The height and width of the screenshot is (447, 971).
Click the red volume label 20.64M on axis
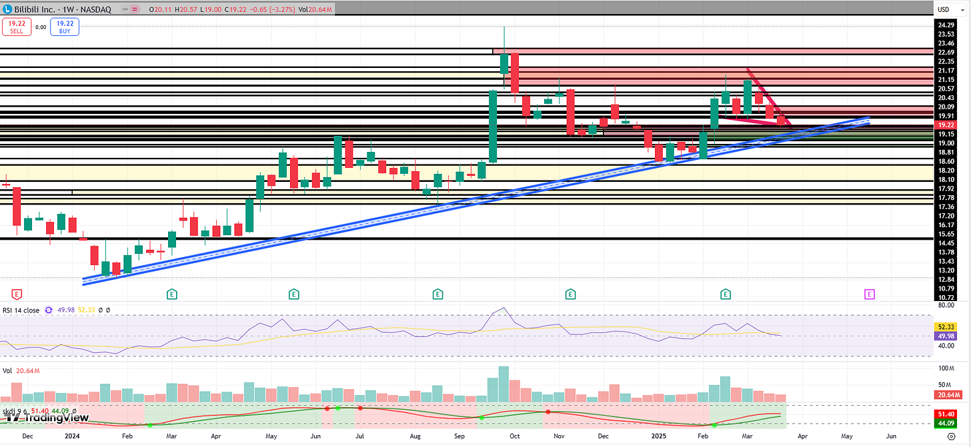[x=947, y=395]
